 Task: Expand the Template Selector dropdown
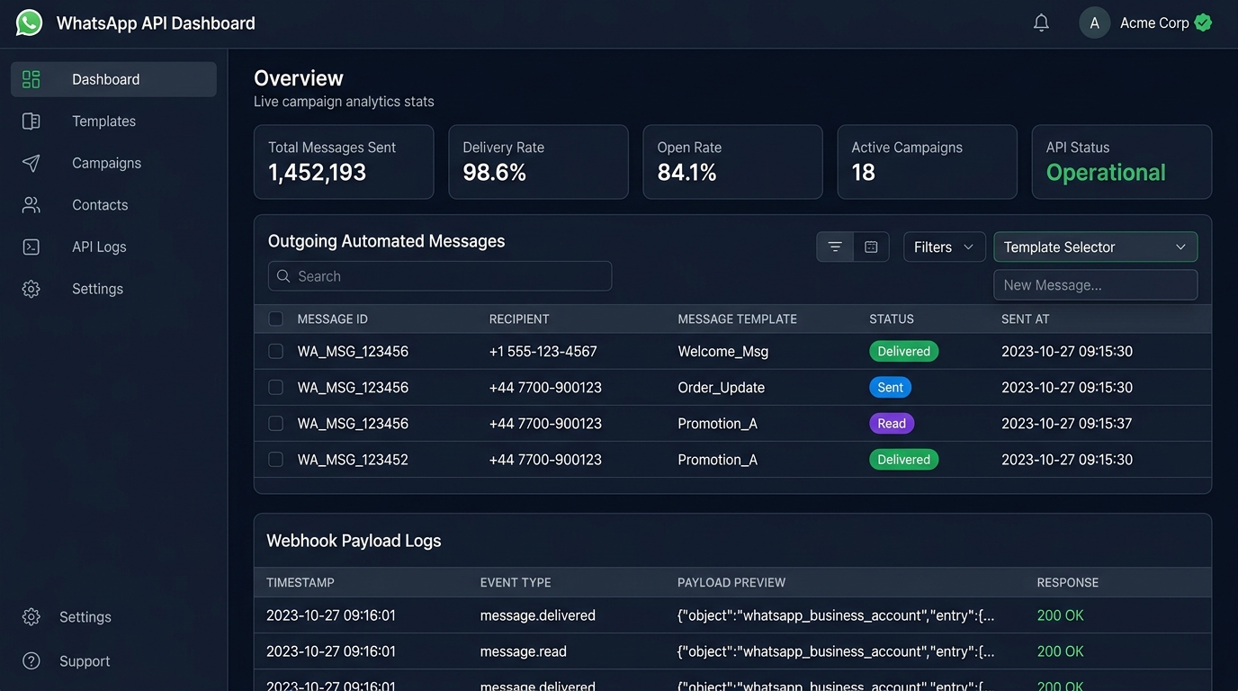[1096, 247]
